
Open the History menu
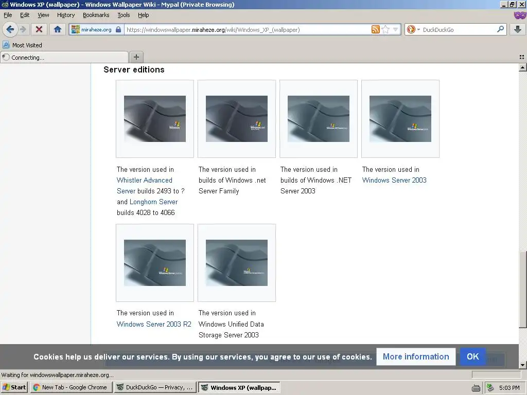pos(66,15)
